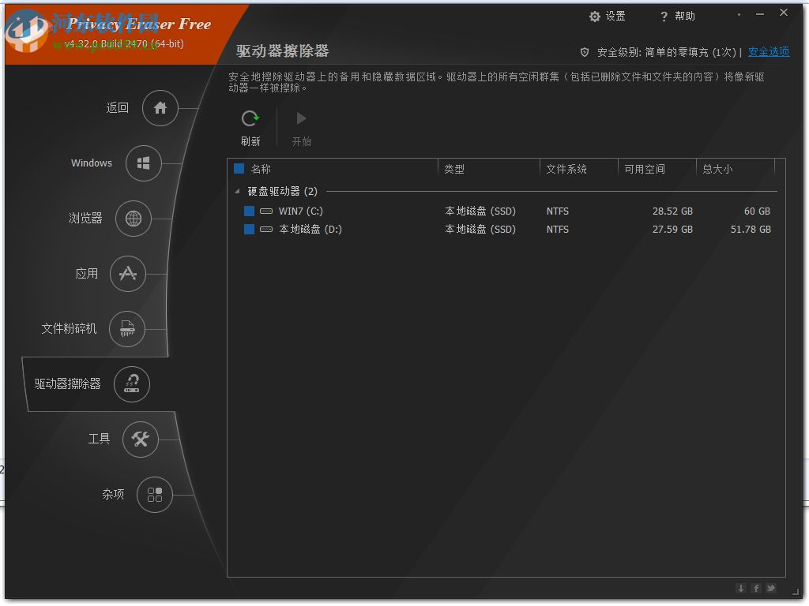The width and height of the screenshot is (809, 606).
Task: Open the 安全选项 security options link
Action: coord(769,51)
